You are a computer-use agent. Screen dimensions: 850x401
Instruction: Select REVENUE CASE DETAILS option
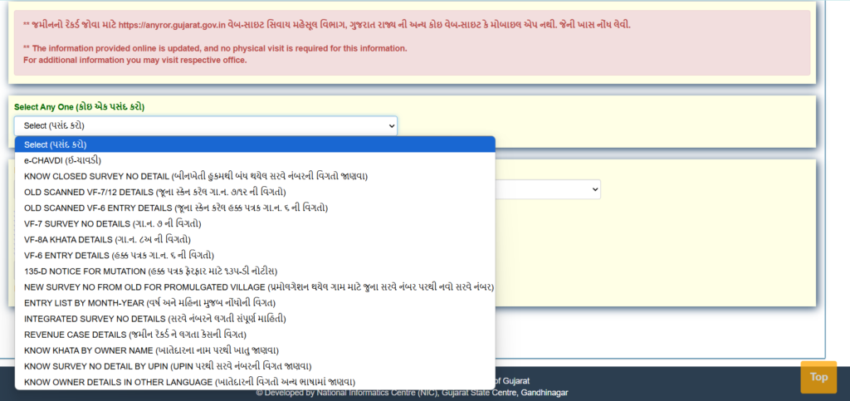pos(255,335)
